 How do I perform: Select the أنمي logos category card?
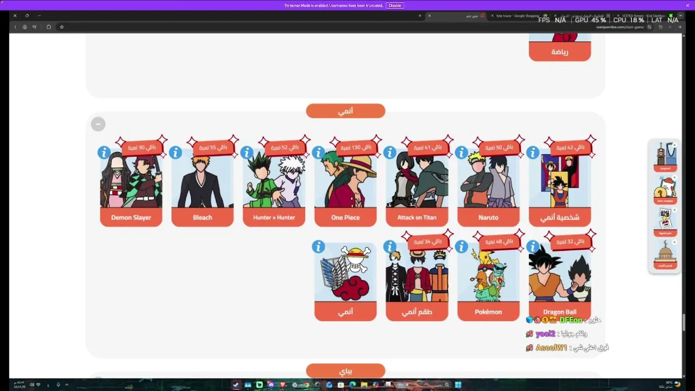coord(345,282)
